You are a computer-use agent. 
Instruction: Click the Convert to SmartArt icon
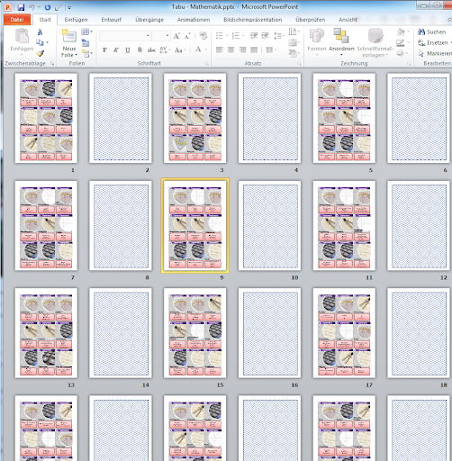tap(293, 53)
